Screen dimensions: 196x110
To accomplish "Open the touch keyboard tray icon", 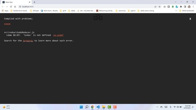I will tap(166, 107).
